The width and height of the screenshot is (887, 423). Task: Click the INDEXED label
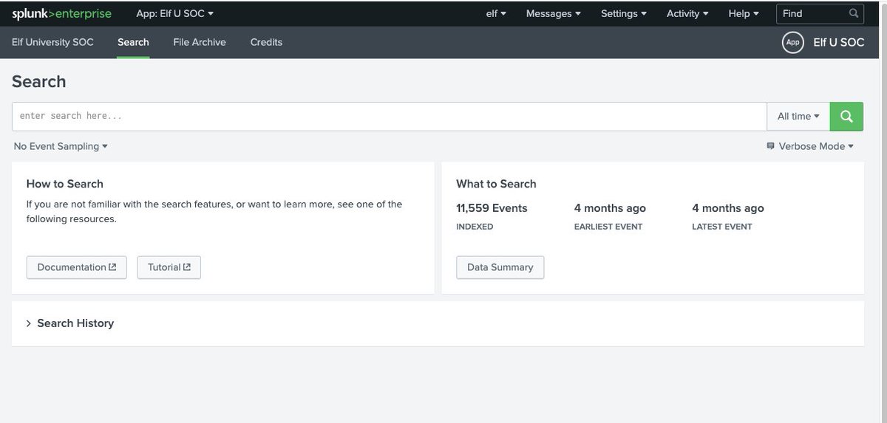tap(475, 227)
